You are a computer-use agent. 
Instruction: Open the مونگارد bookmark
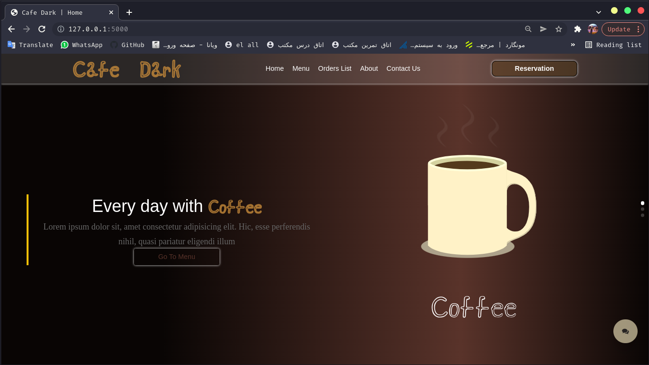coord(495,45)
